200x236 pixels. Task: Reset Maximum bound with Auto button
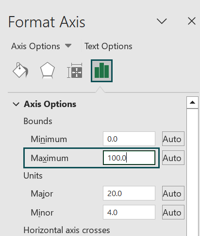173,158
